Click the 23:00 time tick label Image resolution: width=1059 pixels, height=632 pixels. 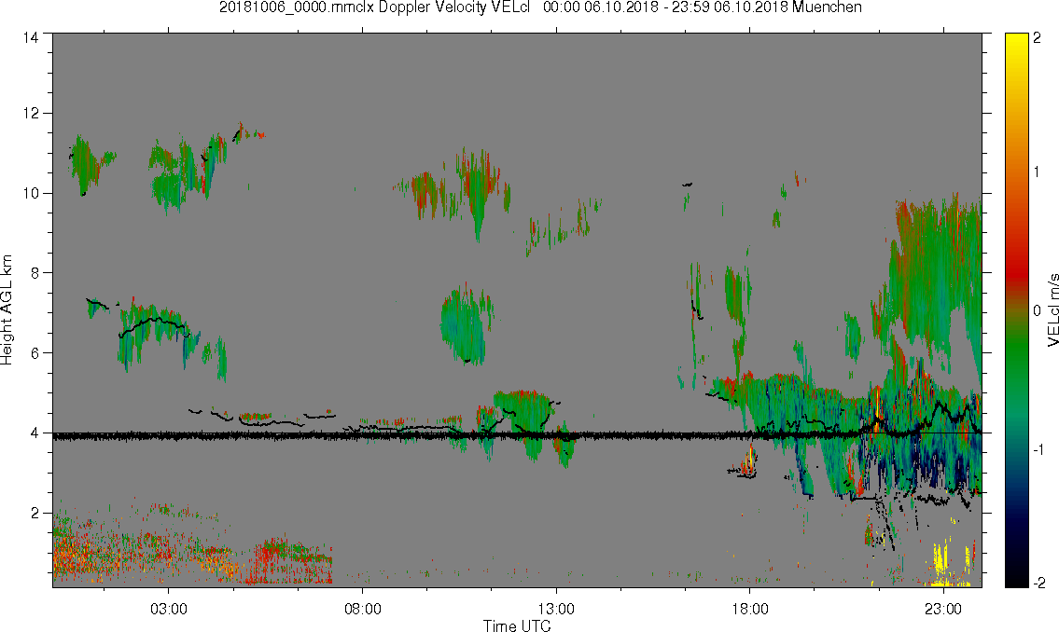(942, 609)
